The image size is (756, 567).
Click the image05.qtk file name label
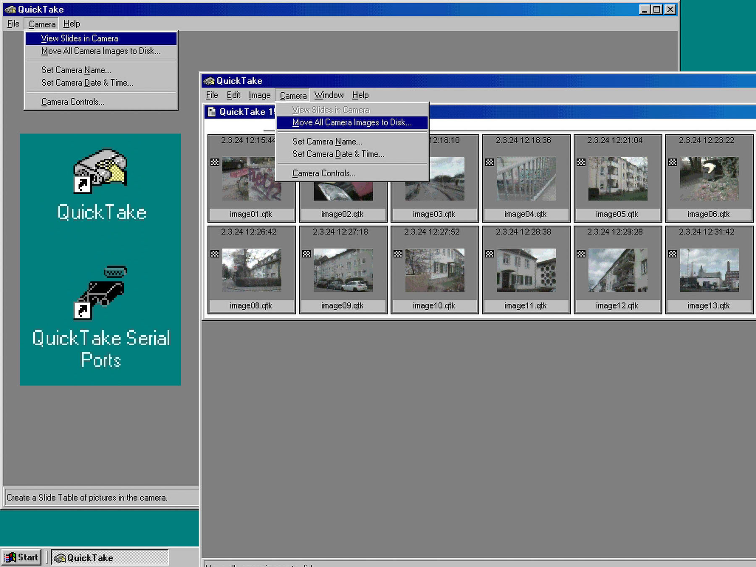pyautogui.click(x=617, y=214)
